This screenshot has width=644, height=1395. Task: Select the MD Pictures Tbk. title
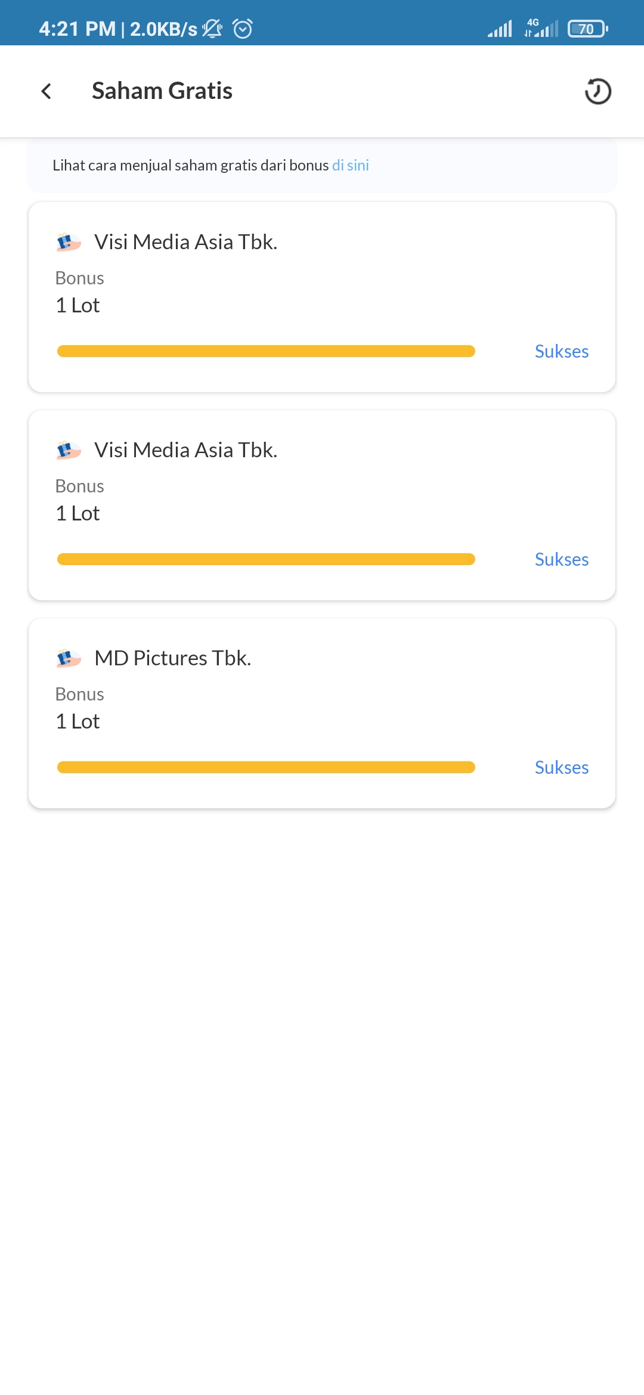coord(173,658)
